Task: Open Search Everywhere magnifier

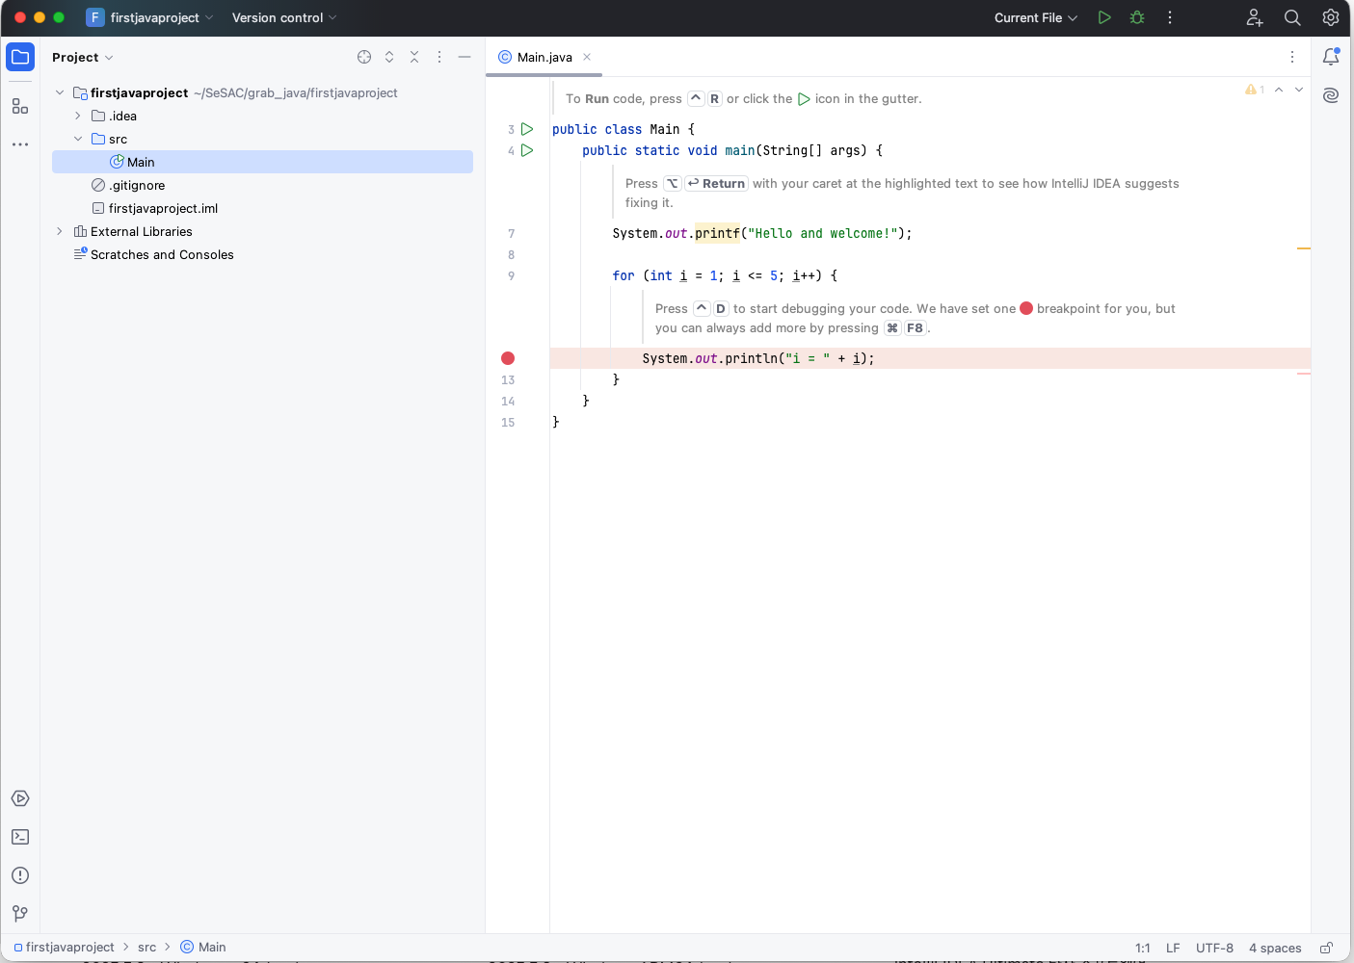Action: click(x=1292, y=17)
